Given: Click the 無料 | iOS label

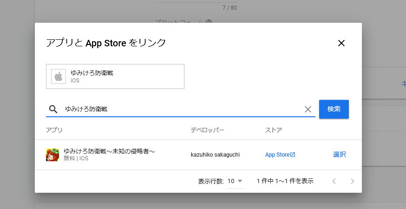Looking at the screenshot, I should click(x=76, y=158).
